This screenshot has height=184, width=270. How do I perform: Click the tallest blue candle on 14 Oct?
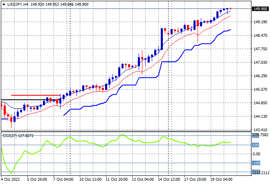click(162, 39)
